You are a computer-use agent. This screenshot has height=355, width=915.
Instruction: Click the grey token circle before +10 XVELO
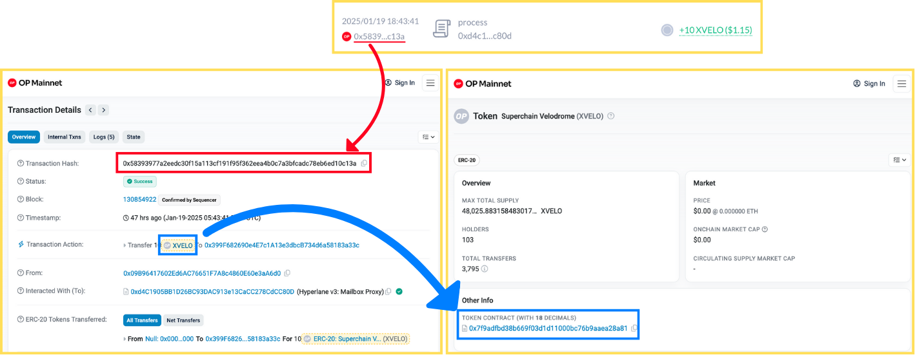pyautogui.click(x=667, y=30)
